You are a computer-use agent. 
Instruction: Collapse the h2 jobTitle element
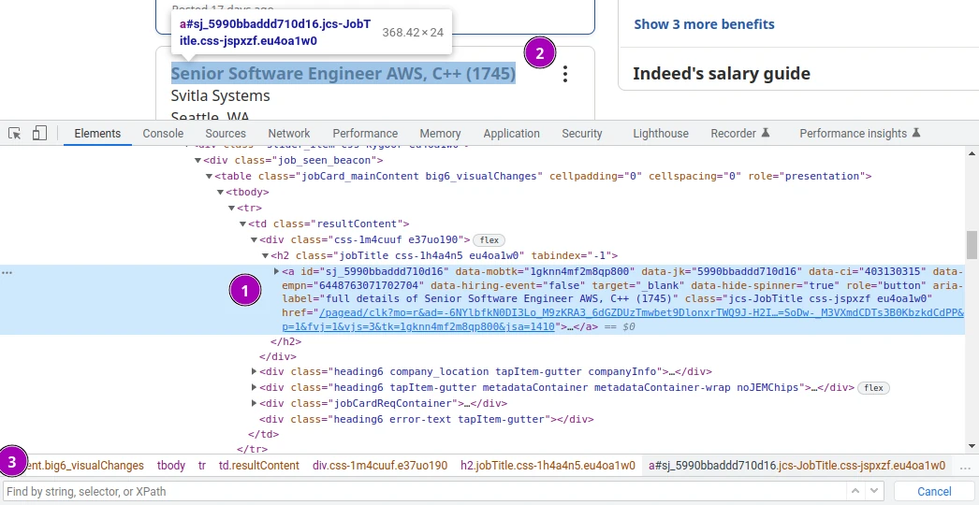[x=265, y=255]
